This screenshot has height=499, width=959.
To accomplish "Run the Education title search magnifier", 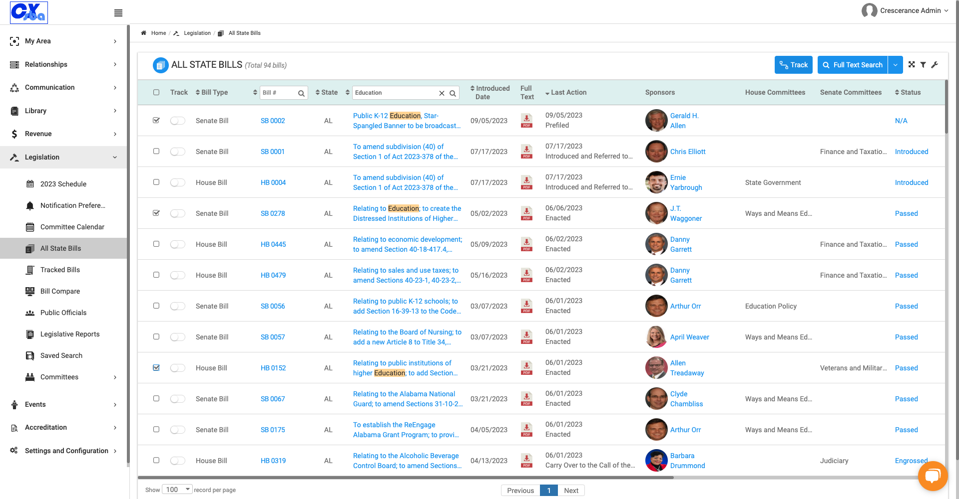I will tap(453, 93).
